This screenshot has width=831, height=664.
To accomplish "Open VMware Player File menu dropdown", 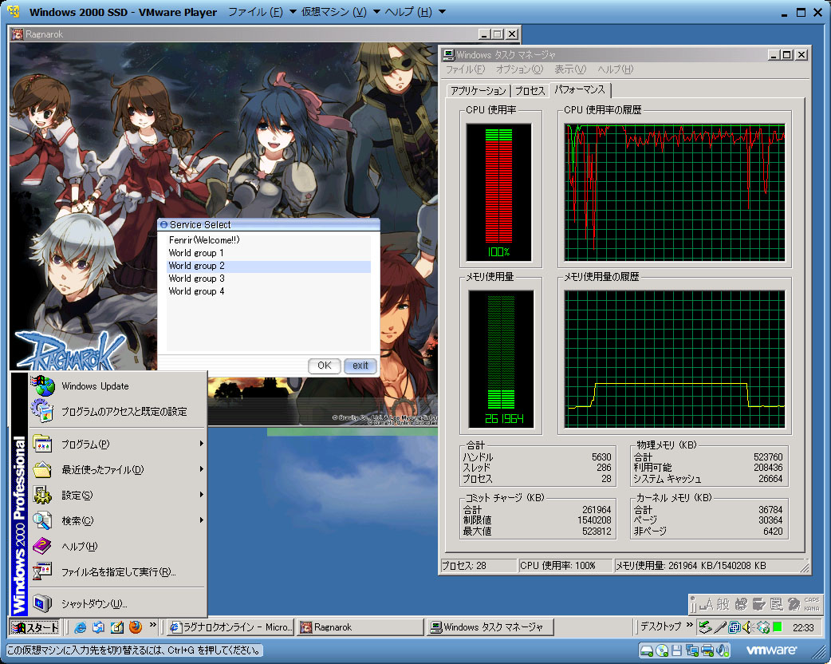I will pyautogui.click(x=262, y=12).
